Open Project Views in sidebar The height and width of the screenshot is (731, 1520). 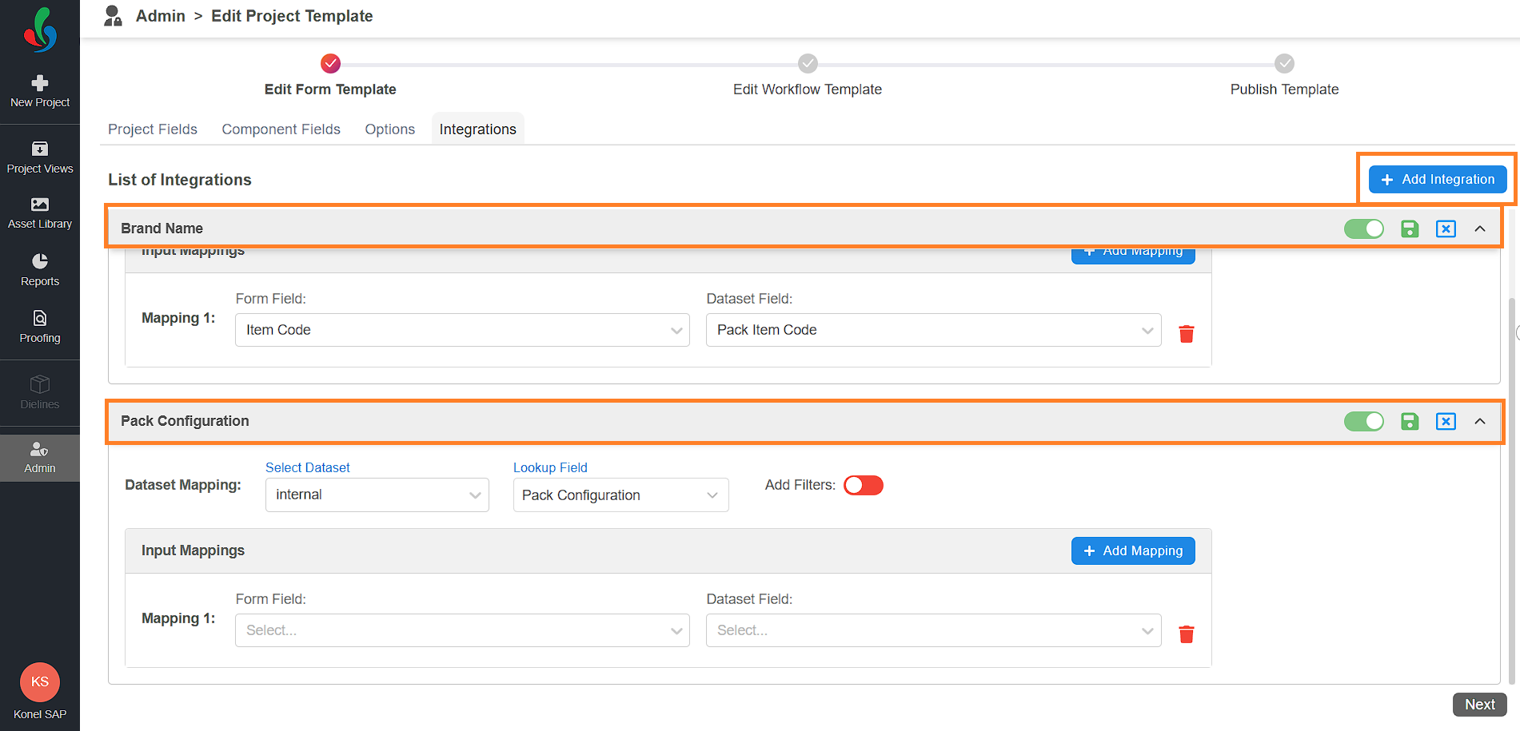[x=40, y=157]
